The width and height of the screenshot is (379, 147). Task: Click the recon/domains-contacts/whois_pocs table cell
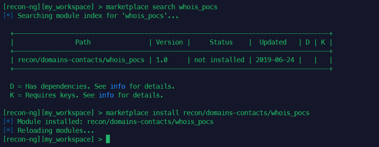coord(81,60)
